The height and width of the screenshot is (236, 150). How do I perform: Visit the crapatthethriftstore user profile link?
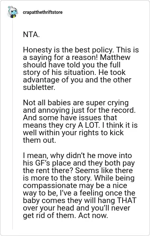[43, 12]
